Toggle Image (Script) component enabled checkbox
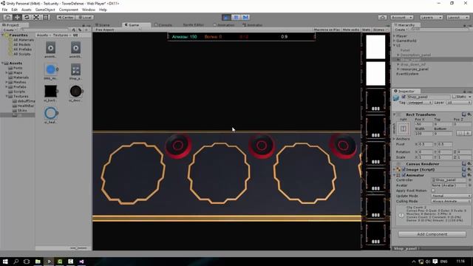 [x=404, y=169]
